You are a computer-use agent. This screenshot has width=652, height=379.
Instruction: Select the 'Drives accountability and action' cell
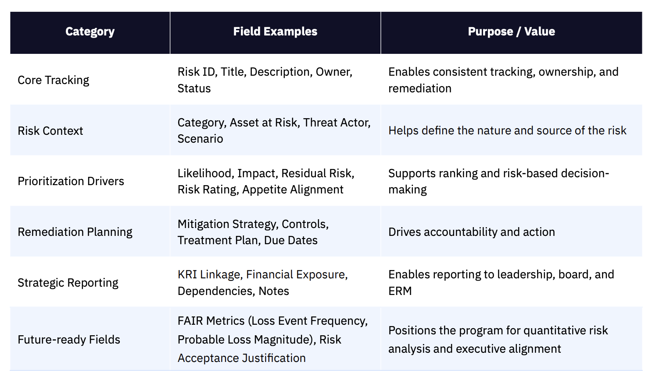(472, 232)
